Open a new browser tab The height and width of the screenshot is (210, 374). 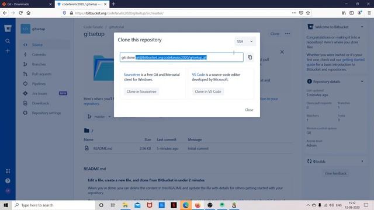(113, 4)
